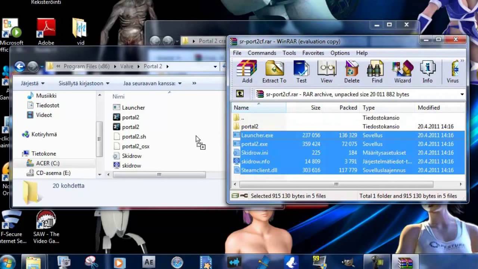This screenshot has width=478, height=269.
Task: Select Skidrow.ini in WinRAR list
Action: [348, 152]
